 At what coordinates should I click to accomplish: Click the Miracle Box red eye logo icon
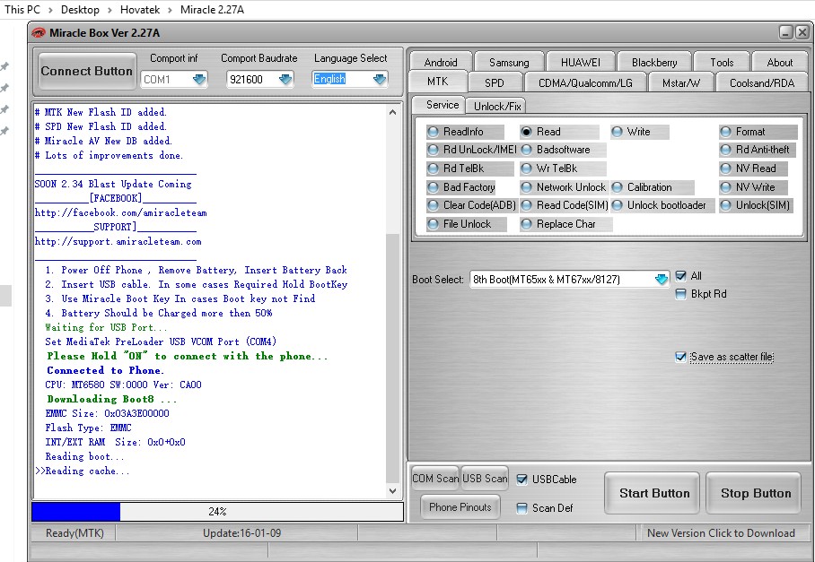39,32
